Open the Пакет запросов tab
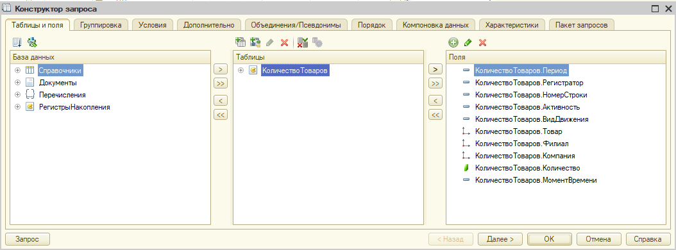Screen dimensions: 676x250 [582, 25]
